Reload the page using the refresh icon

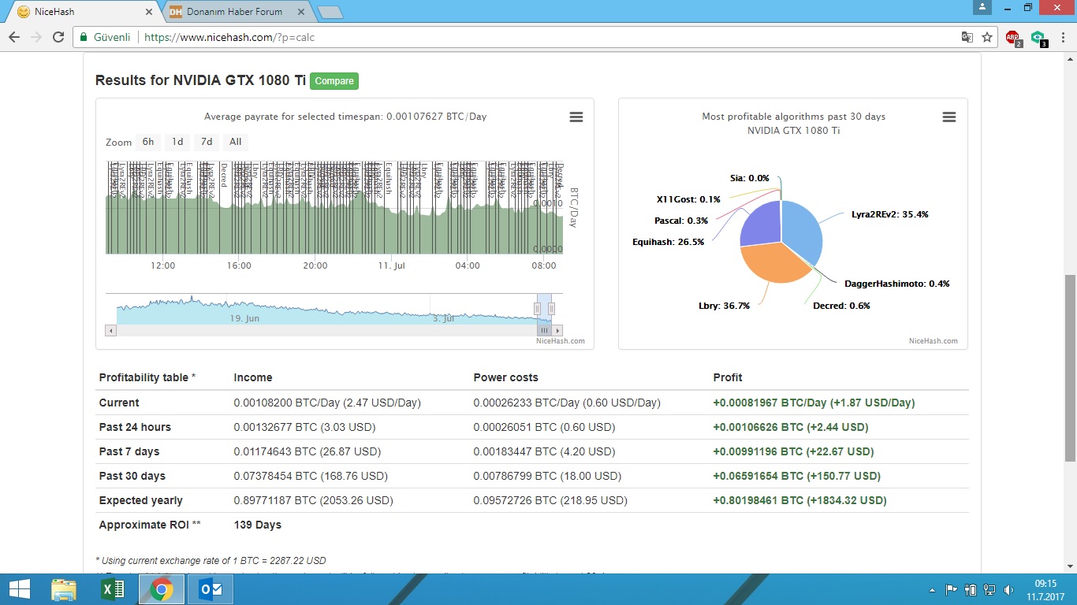click(x=58, y=37)
